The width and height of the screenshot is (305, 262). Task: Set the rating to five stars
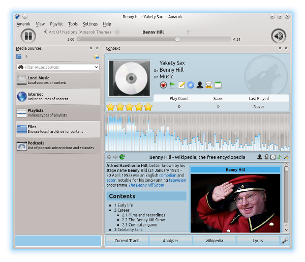[148, 107]
